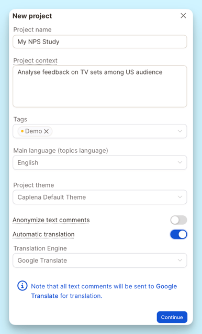This screenshot has height=334, width=202.
Task: Click the Automatic translation label
Action: 43,234
